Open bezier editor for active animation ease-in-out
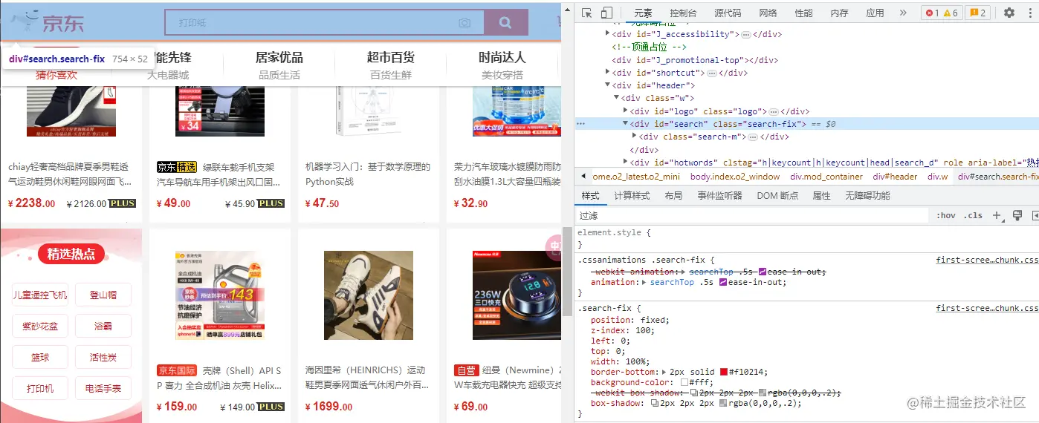This screenshot has height=423, width=1039. click(x=723, y=282)
